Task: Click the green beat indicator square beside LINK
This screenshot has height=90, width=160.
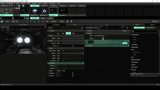Action: (x=2, y=21)
